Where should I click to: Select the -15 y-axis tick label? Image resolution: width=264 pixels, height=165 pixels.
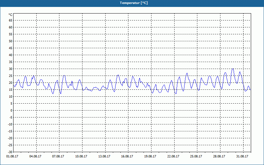click(10, 131)
